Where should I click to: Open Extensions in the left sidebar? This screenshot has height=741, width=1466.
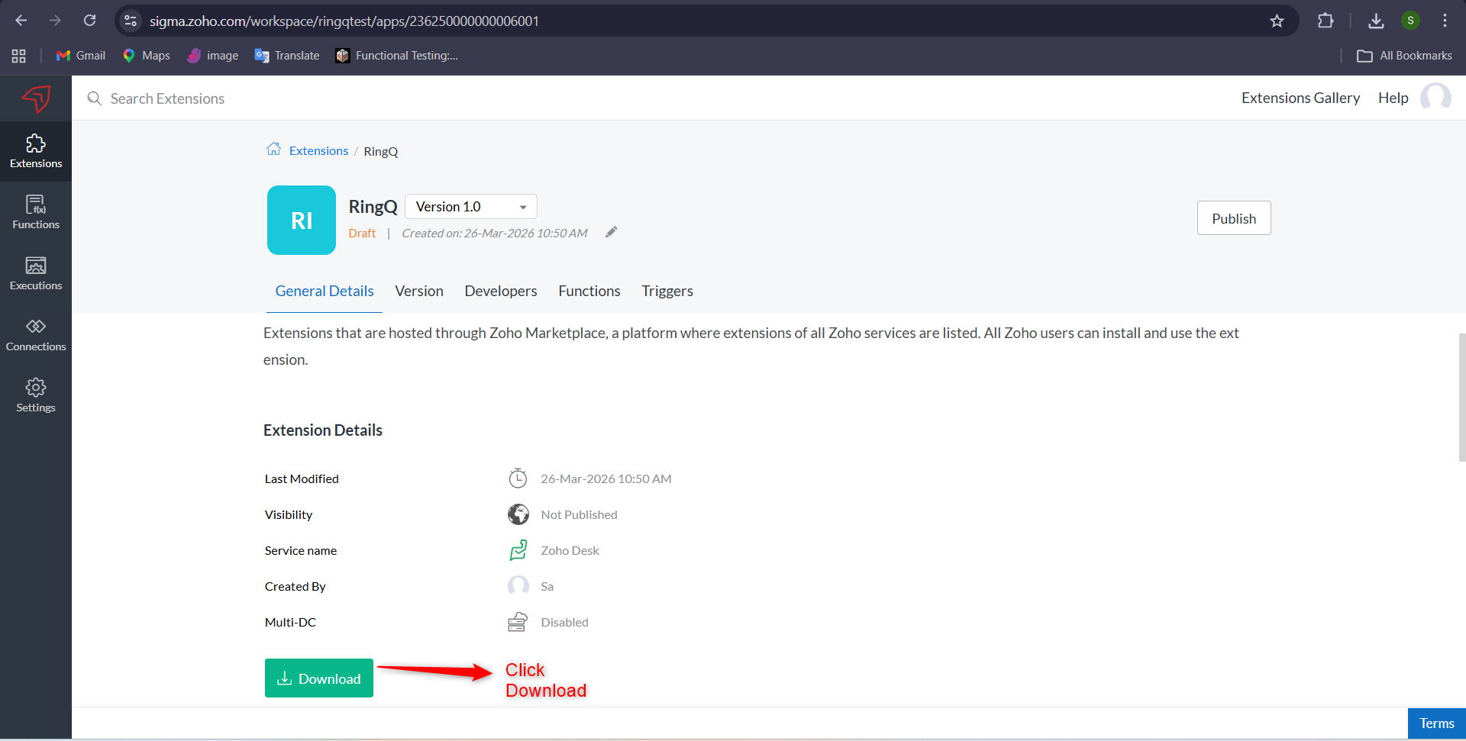click(x=36, y=151)
